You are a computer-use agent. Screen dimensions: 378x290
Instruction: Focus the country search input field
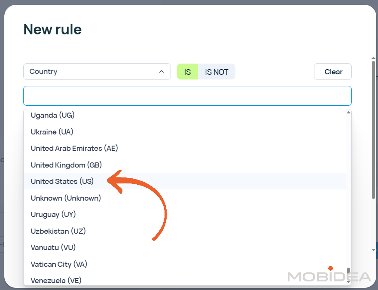[x=187, y=96]
